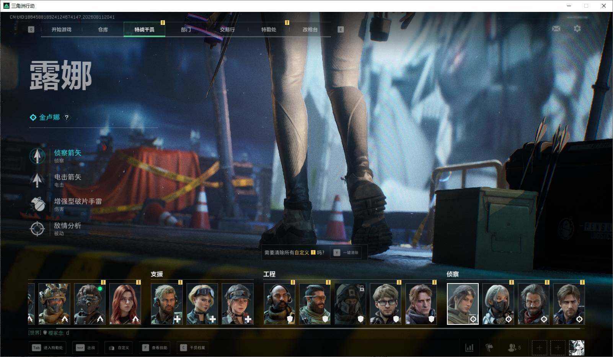Select the red-haired female assault operator
This screenshot has height=357, width=613.
[125, 304]
